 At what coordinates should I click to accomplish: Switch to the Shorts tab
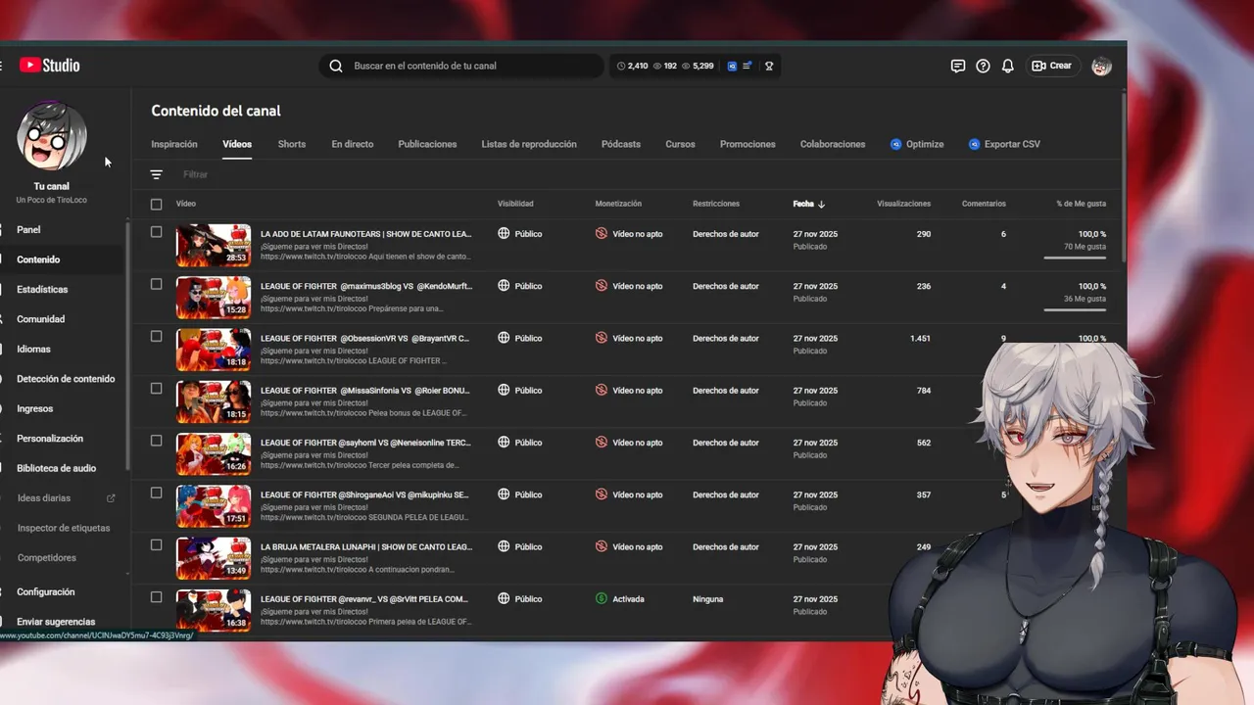tap(292, 144)
